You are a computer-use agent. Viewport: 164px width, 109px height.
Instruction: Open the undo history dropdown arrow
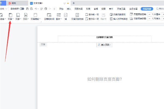pos(38,9)
